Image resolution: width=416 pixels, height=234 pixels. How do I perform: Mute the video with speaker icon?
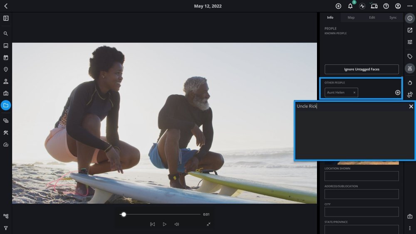point(177,224)
